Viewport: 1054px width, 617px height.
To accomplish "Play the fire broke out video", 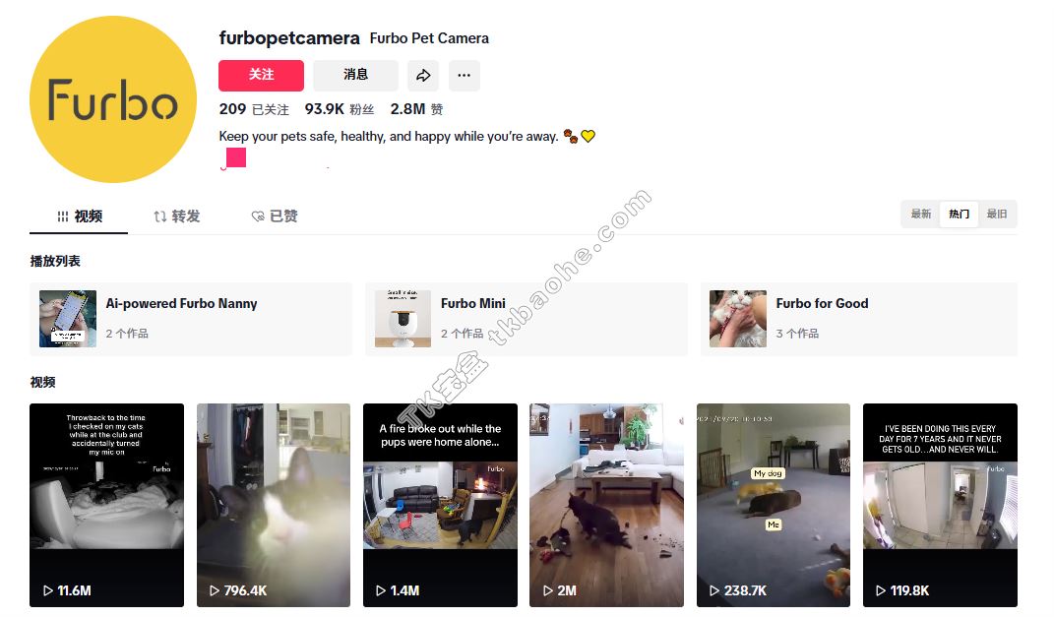I will coord(440,506).
